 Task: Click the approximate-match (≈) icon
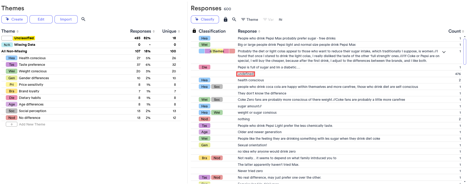click(281, 19)
